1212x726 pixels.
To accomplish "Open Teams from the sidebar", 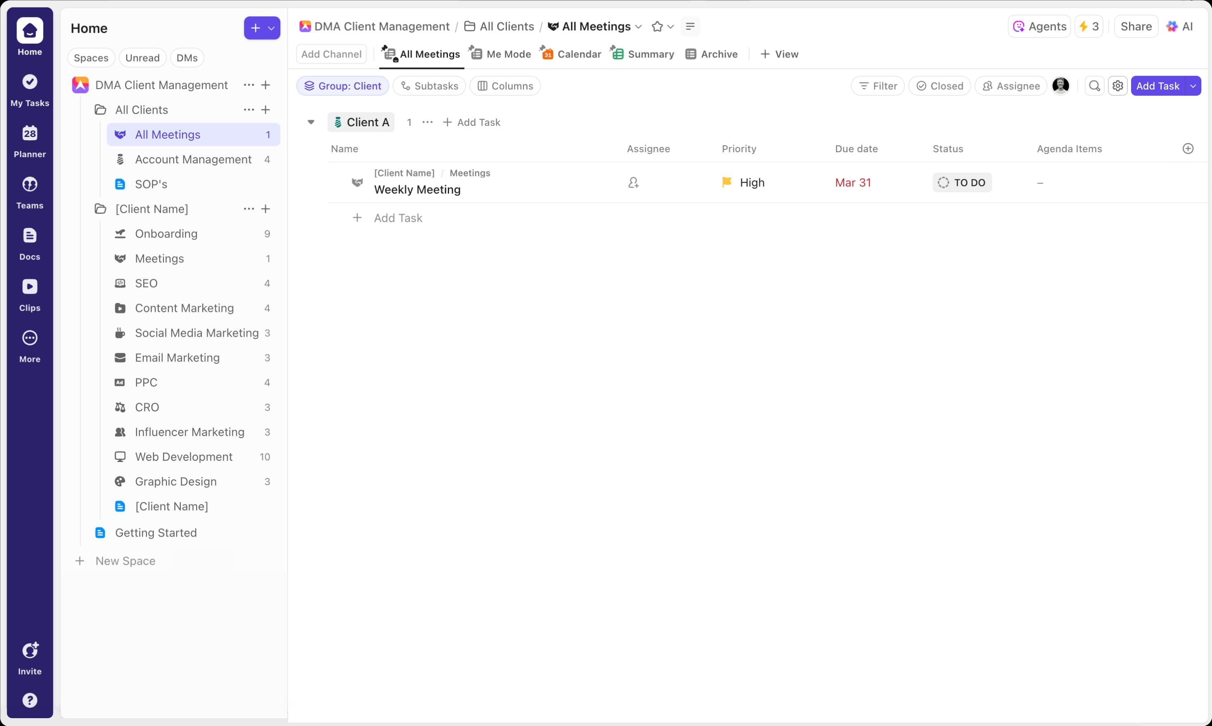I will click(29, 192).
